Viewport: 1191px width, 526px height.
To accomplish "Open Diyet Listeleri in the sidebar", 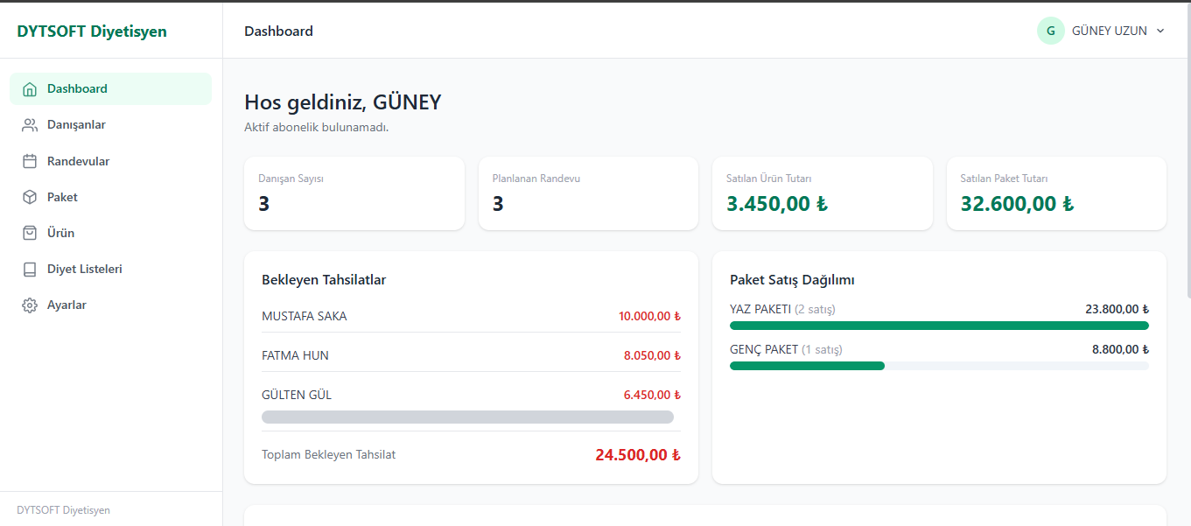I will point(110,270).
